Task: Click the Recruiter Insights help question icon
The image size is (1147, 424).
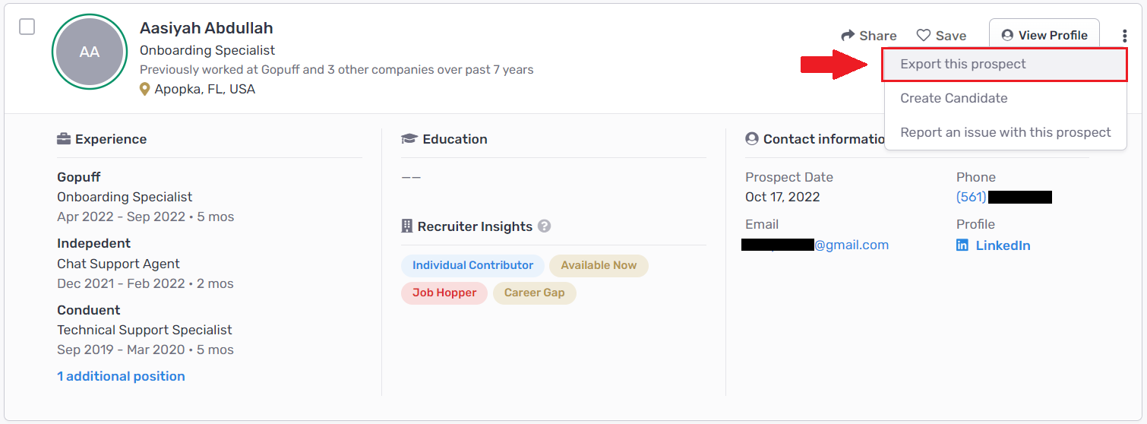Action: point(544,226)
